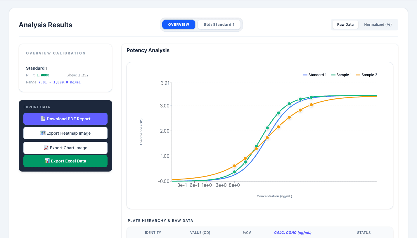Click the Concentration (ng/mL) axis title
417x238 pixels.
tap(274, 196)
